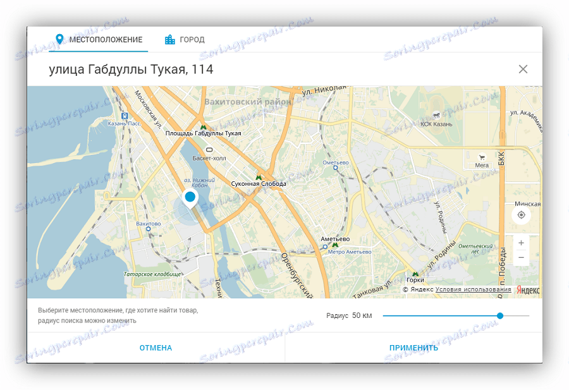Click the address field улица Габдуллы Тукая, 114
The width and height of the screenshot is (569, 390).
(131, 69)
